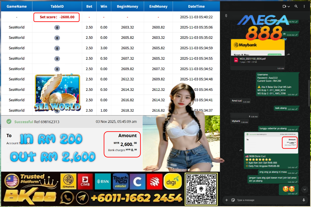Open the three-dot chat menu
This screenshot has height=207, width=311.
point(304,6)
